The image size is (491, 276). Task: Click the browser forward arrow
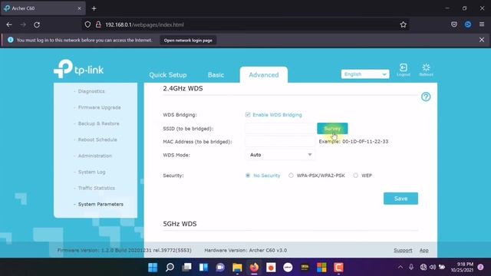pyautogui.click(x=23, y=25)
